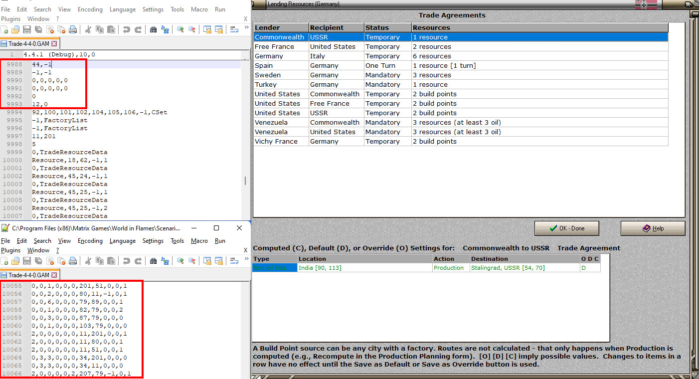Click Zoom Out icon in upper Notepad++ toolbar
The height and width of the screenshot is (379, 699).
tap(192, 29)
